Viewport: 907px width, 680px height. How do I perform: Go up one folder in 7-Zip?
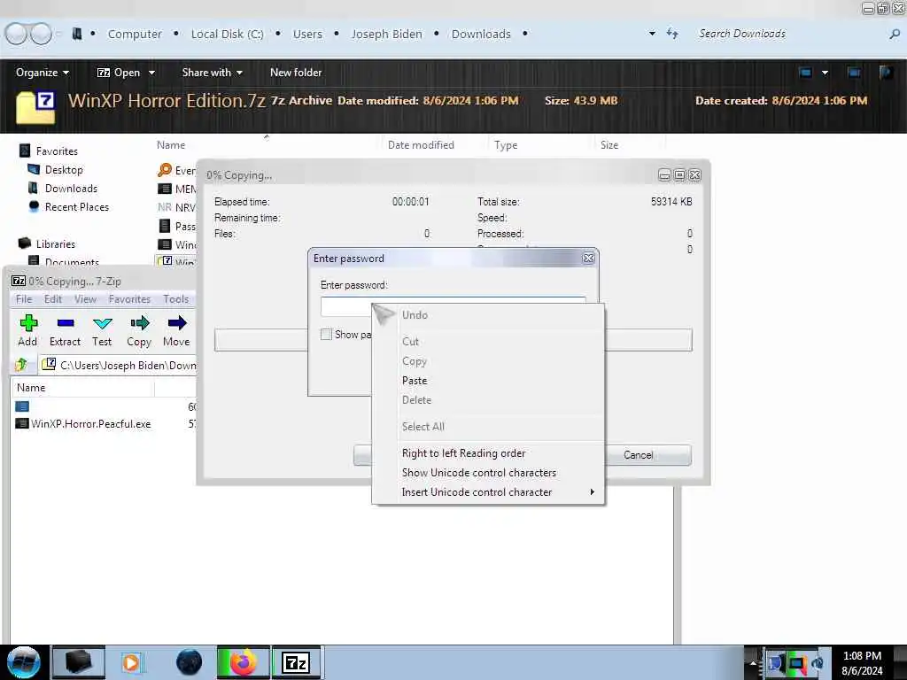click(21, 365)
